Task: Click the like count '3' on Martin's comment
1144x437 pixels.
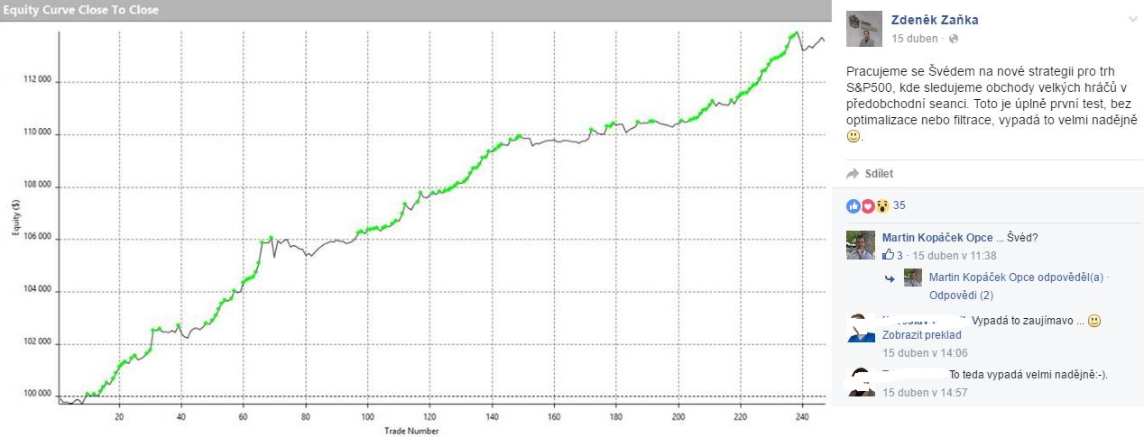Action: (x=900, y=256)
